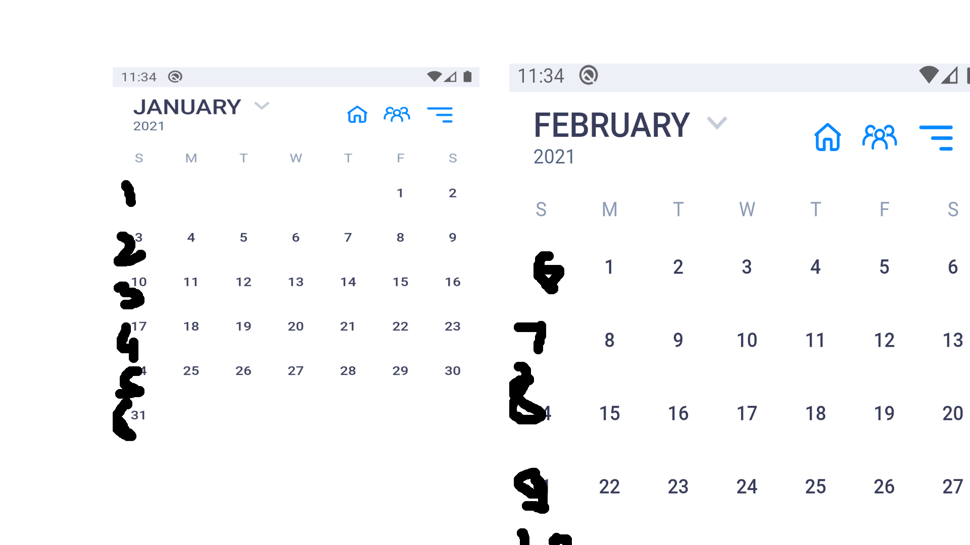Click the clock showing 11:34 on February screen
The image size is (970, 545).
point(542,76)
